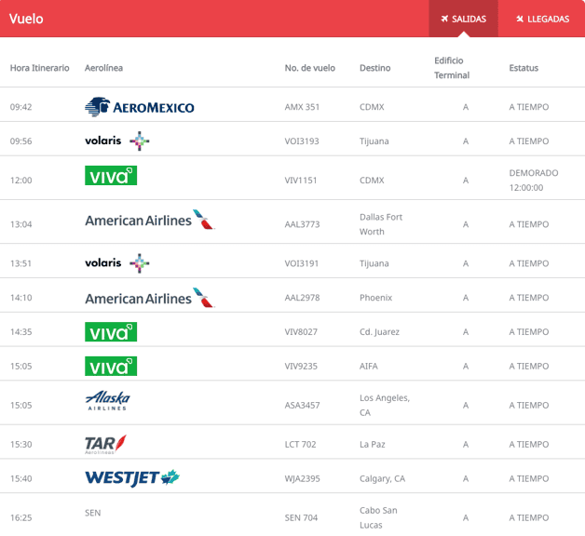Select the Viva logo on the 12:00 flight
The width and height of the screenshot is (585, 536).
[x=111, y=176]
